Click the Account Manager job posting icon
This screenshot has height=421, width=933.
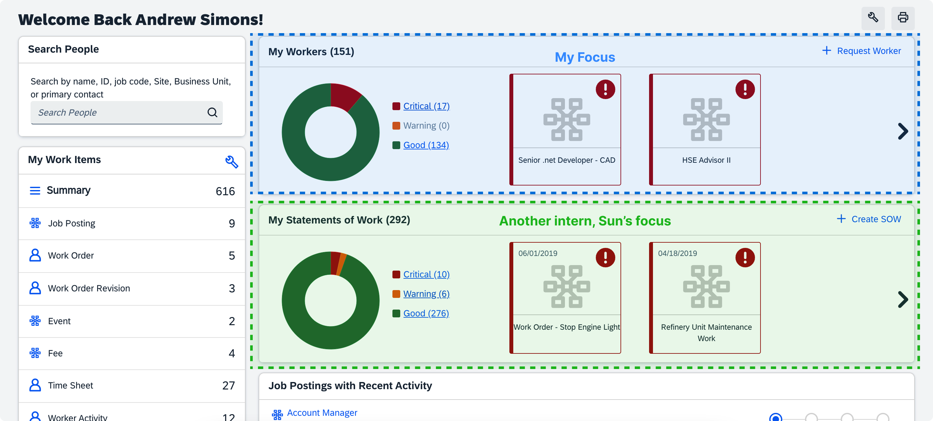coord(277,414)
